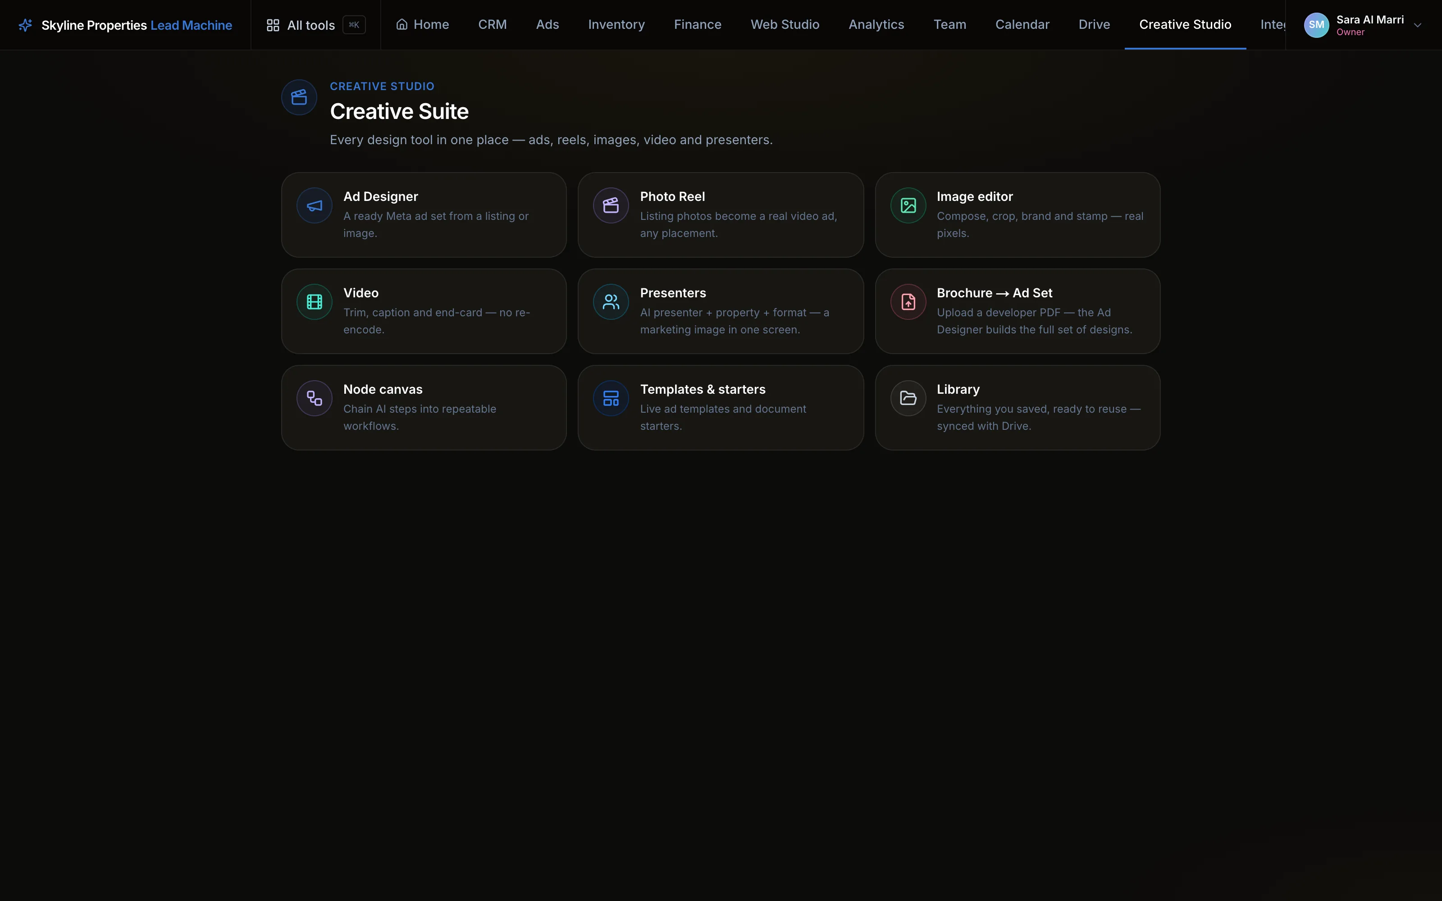
Task: Click the Photo Reel clapperboard icon
Action: (611, 205)
